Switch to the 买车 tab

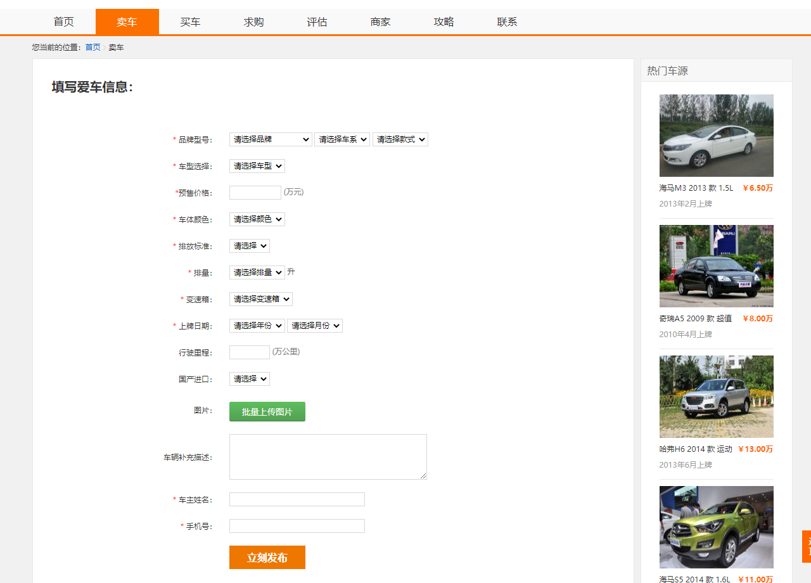[x=190, y=22]
